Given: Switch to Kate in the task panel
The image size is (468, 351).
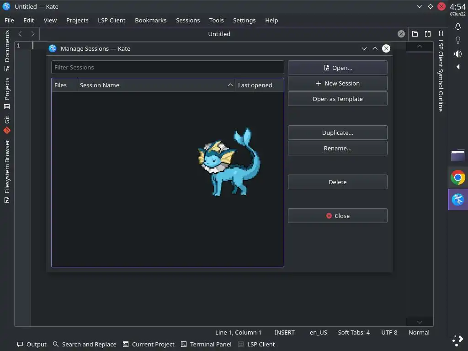Looking at the screenshot, I should pos(458,199).
